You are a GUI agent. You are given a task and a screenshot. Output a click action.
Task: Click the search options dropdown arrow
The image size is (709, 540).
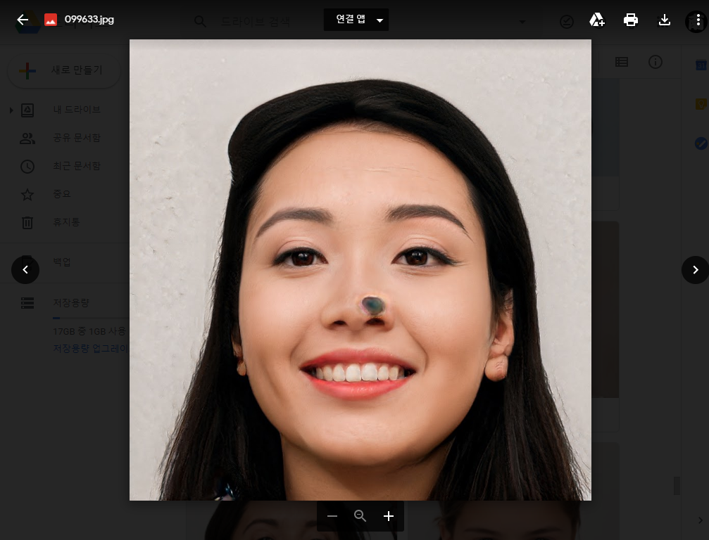pyautogui.click(x=522, y=21)
